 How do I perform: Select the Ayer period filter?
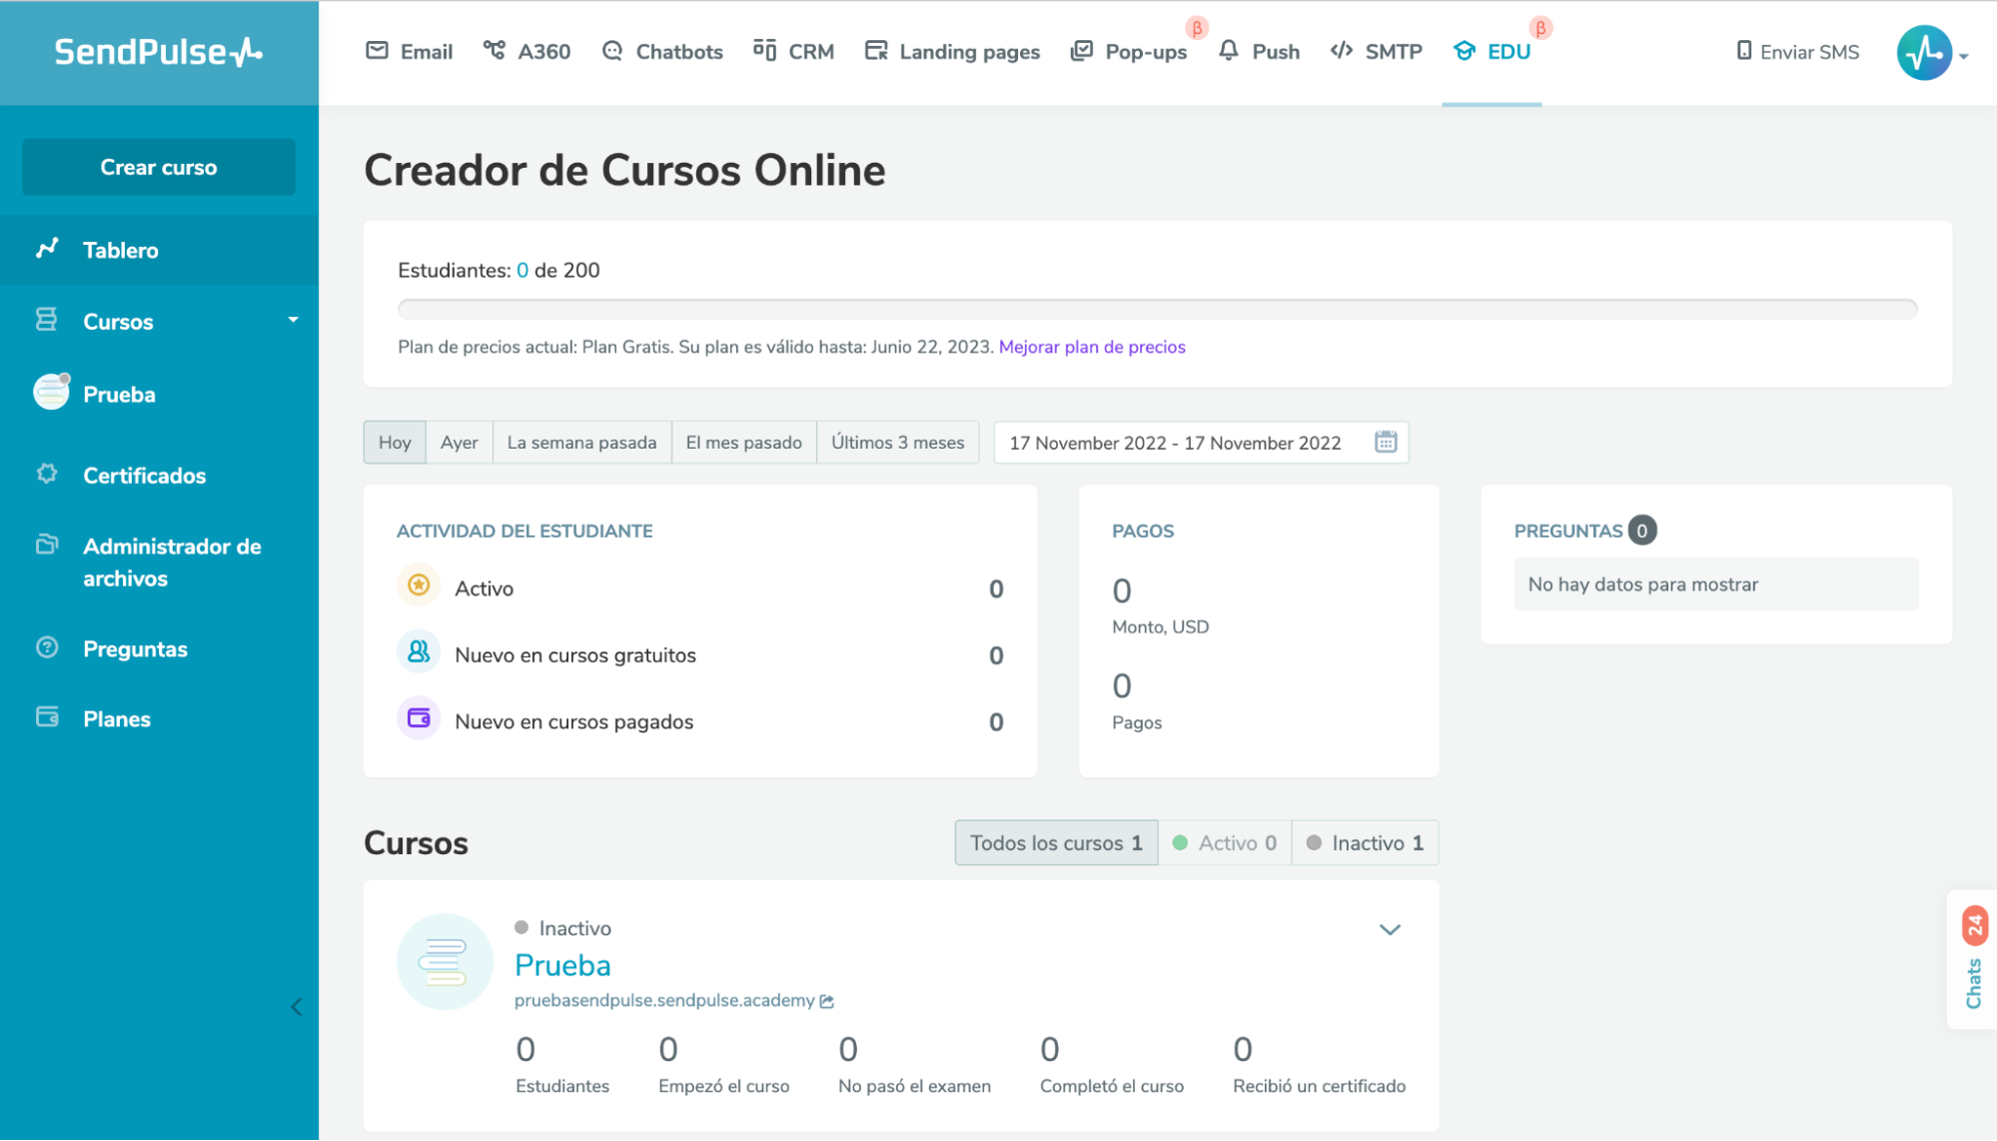coord(460,443)
